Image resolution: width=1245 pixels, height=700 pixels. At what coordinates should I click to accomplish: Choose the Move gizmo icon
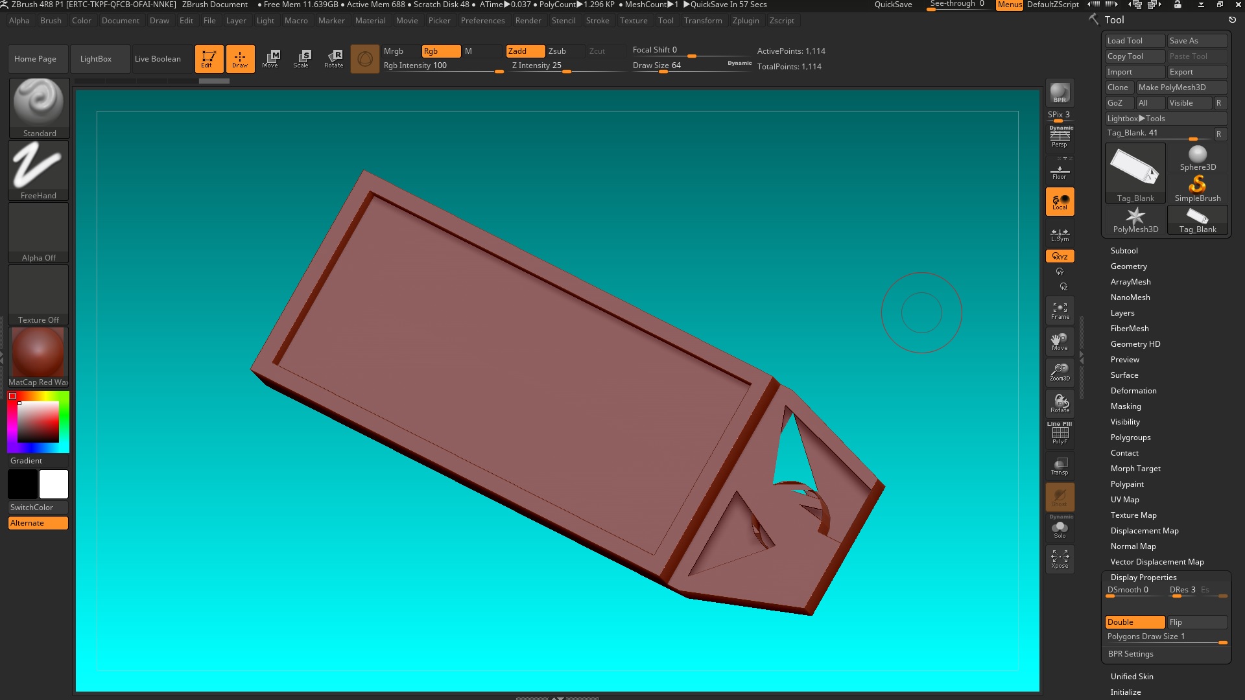click(270, 59)
